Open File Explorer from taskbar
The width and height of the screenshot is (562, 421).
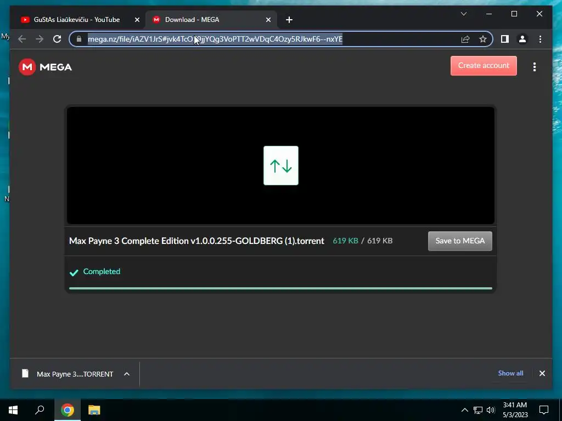(94, 410)
